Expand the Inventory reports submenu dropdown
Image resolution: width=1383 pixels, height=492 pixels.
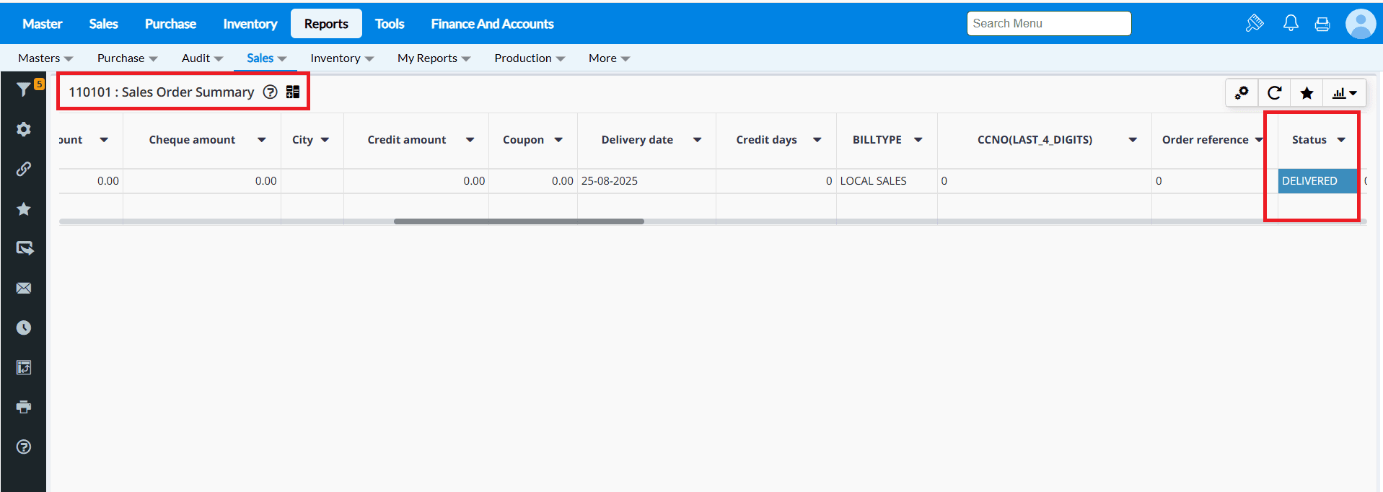342,58
